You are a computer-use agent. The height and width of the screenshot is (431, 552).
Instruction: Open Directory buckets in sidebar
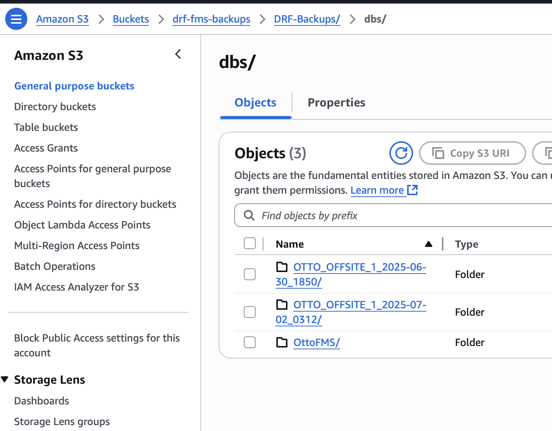pyautogui.click(x=55, y=107)
